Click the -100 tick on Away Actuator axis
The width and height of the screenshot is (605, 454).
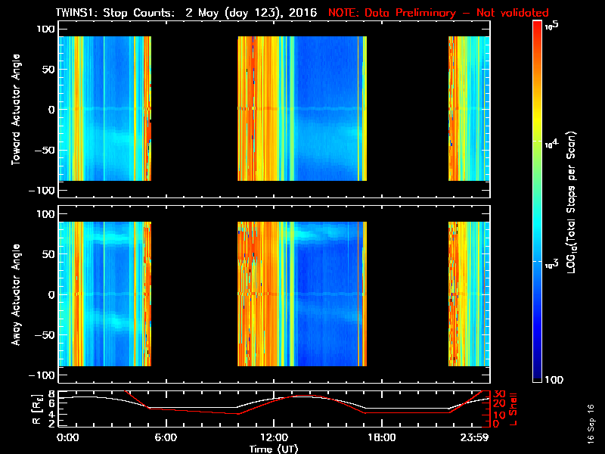click(42, 375)
